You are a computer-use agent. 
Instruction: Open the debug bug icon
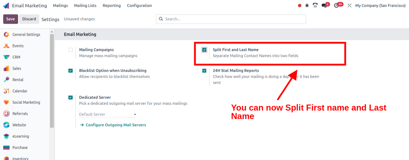(x=307, y=5)
